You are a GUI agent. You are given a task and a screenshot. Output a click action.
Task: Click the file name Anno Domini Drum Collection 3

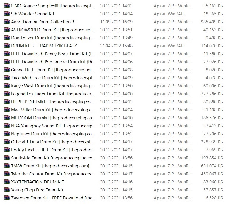coord(43,22)
